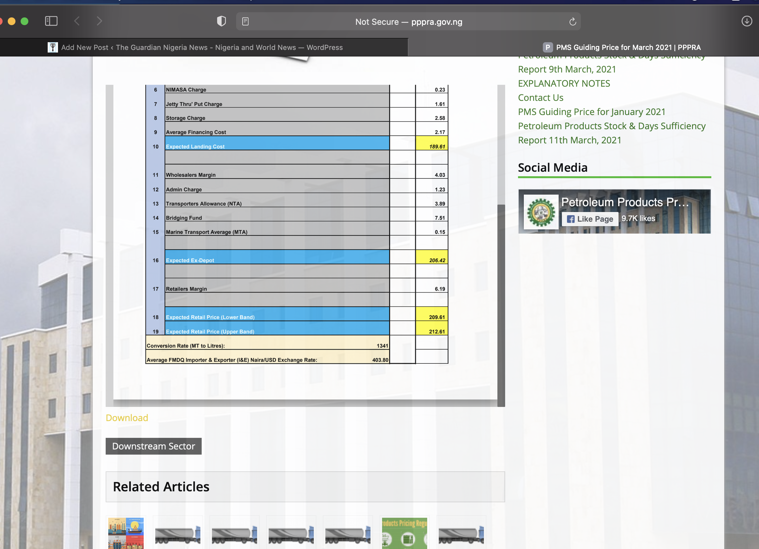Click the green window fullscreen button
Image resolution: width=759 pixels, height=549 pixels.
[x=24, y=21]
